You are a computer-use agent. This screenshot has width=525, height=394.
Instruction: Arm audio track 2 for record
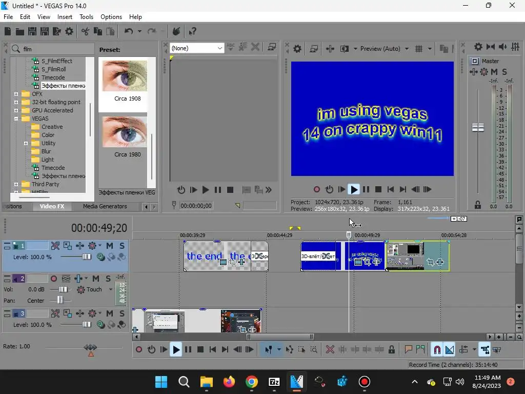click(x=53, y=279)
